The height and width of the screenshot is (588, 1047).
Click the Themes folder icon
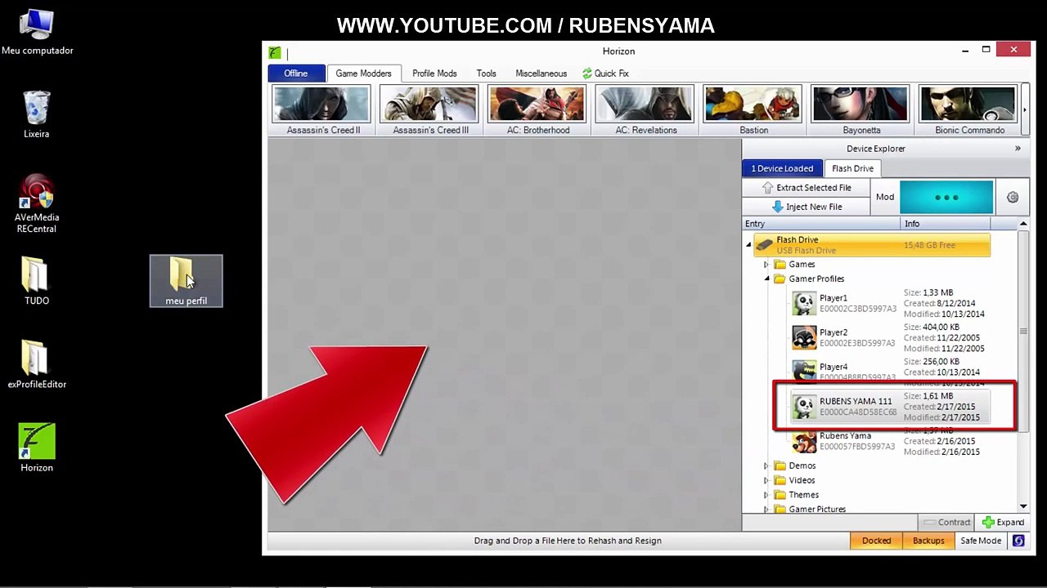[x=780, y=495]
